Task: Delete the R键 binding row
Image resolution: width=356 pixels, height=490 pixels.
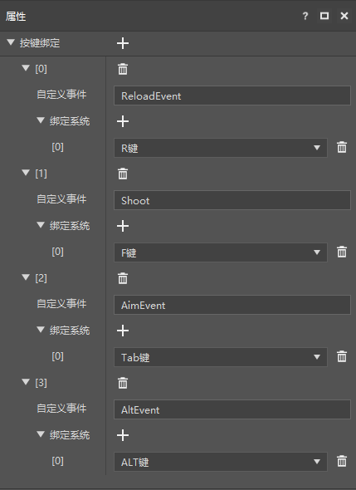Action: 342,147
